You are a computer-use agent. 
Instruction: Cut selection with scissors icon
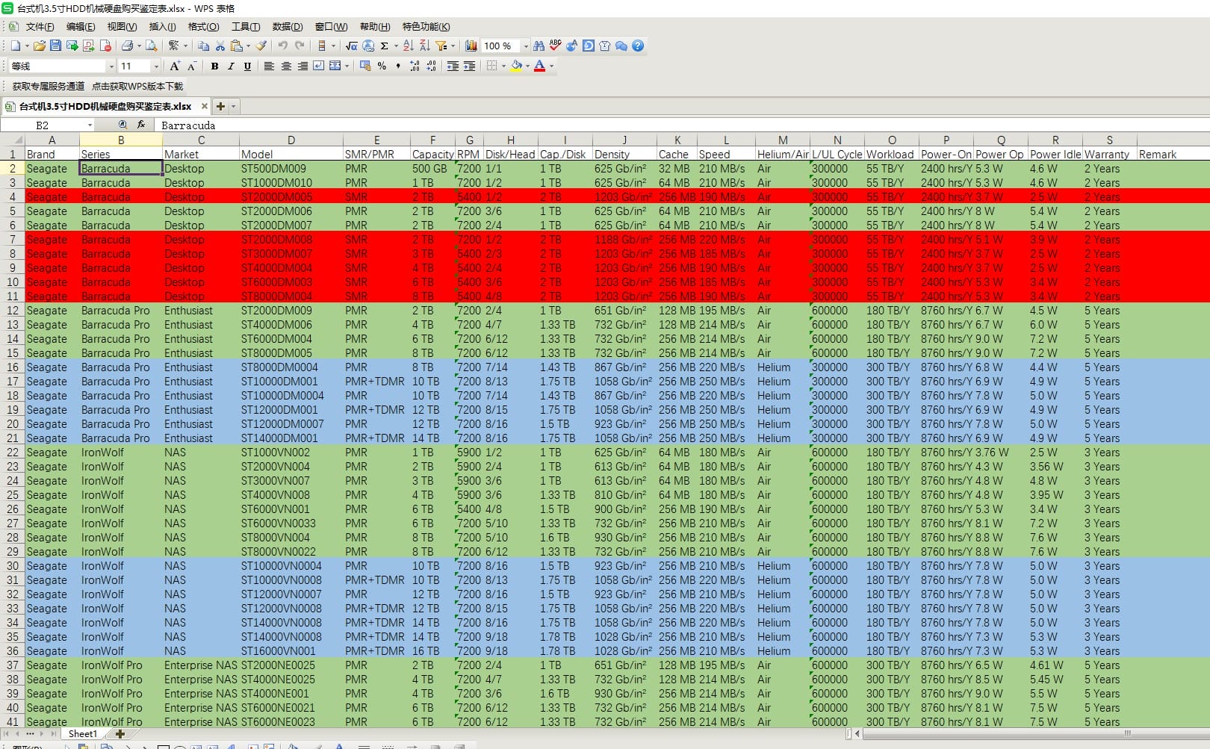[x=220, y=46]
